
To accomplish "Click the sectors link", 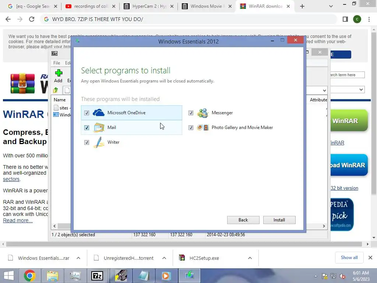I will 11,179.
